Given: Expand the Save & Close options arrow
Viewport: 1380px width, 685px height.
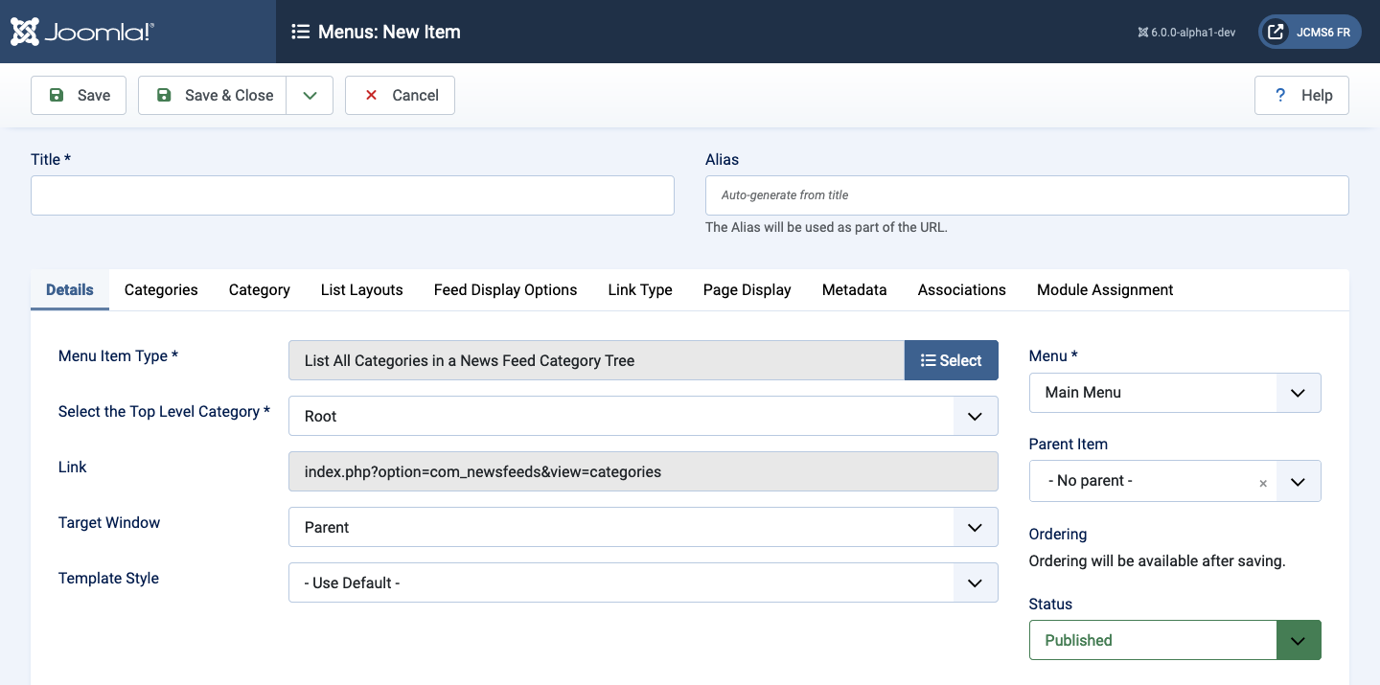Looking at the screenshot, I should coord(310,95).
